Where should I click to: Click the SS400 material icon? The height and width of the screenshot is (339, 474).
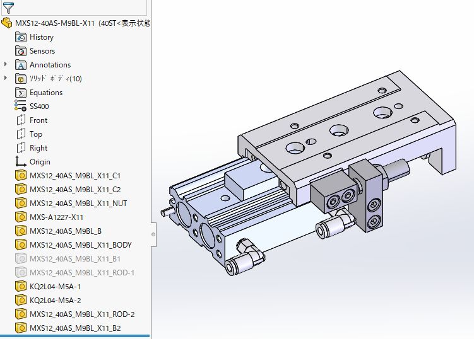coord(21,106)
